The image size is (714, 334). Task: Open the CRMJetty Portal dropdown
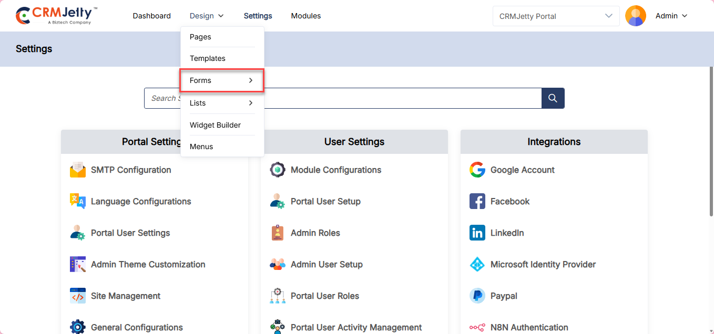click(x=556, y=16)
